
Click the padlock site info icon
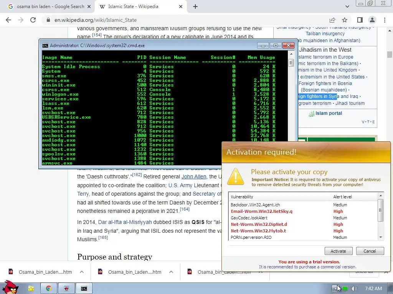[x=48, y=20]
